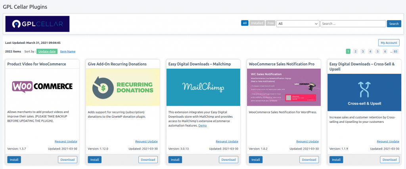Click the WC Sales Notification thumbnail
The height and width of the screenshot is (169, 406).
tap(284, 87)
